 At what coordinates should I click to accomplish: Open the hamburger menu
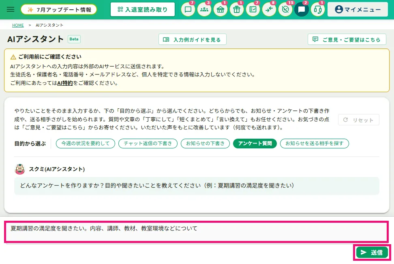tap(10, 10)
